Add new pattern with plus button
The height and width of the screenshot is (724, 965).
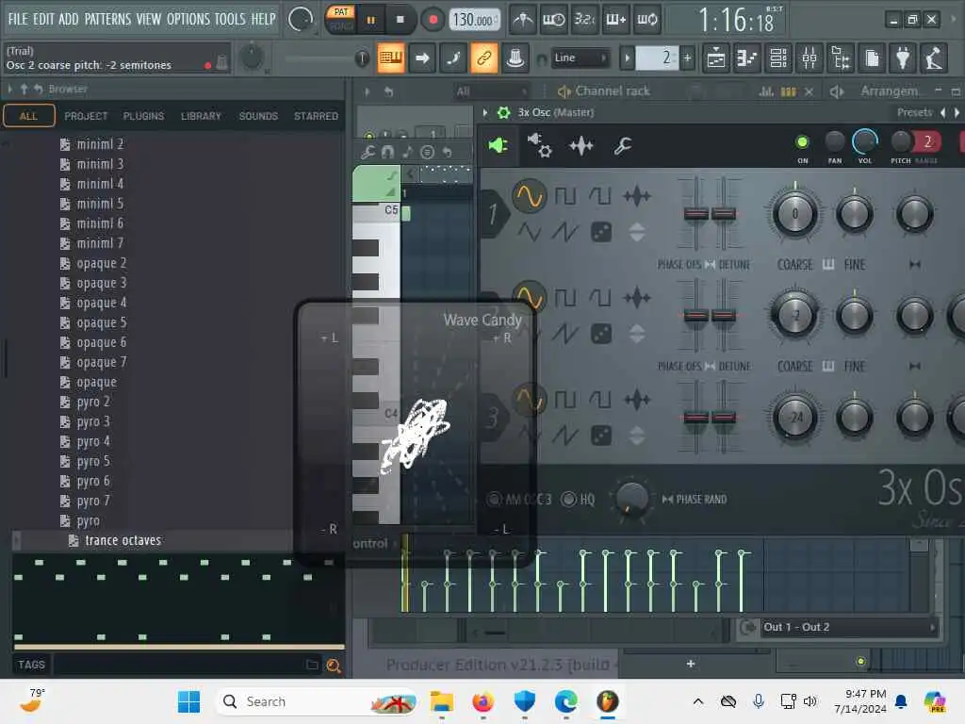[687, 58]
